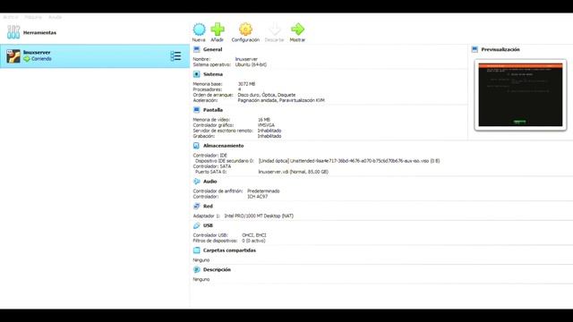Viewport: 573px width, 322px height.
Task: Click the Almacenamiento section disk icon
Action: click(x=197, y=146)
